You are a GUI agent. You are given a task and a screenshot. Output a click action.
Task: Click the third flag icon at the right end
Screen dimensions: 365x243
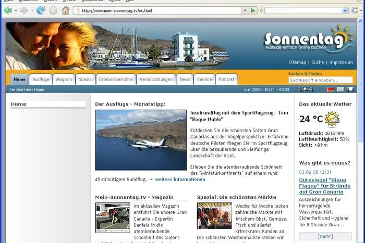tap(350, 89)
